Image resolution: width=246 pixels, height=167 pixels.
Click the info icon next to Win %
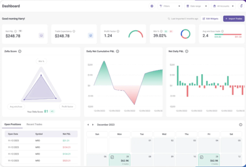161,31
